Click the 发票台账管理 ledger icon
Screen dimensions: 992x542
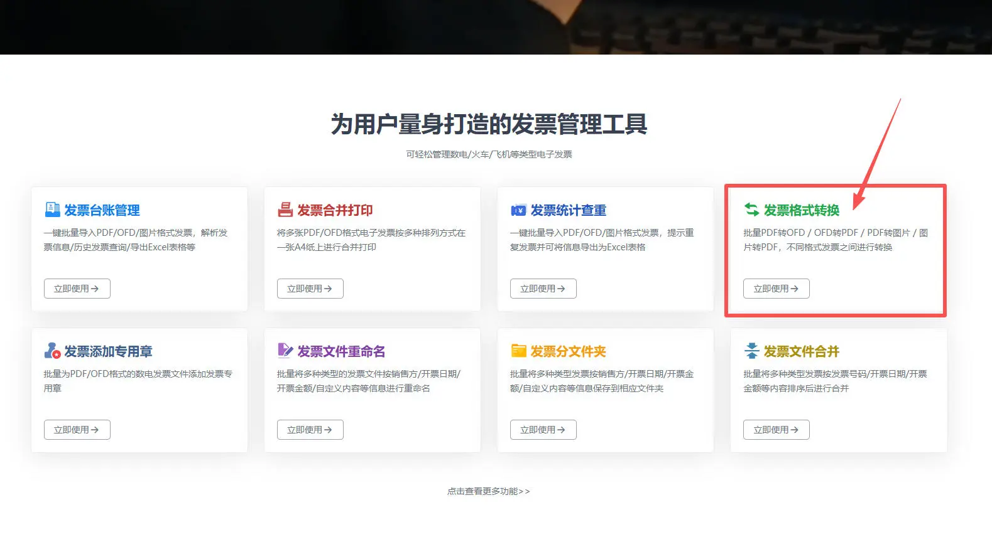[52, 210]
